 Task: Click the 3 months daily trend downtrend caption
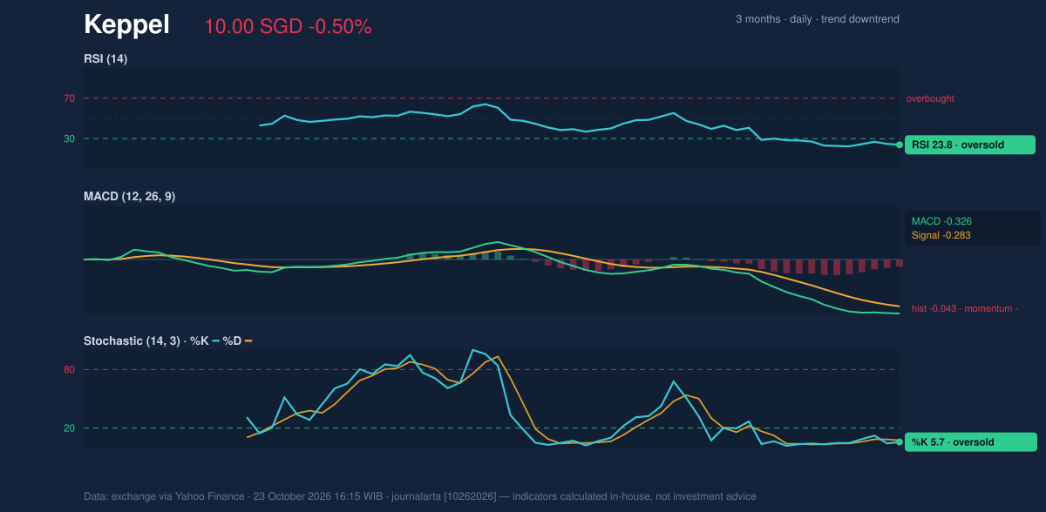[x=818, y=19]
